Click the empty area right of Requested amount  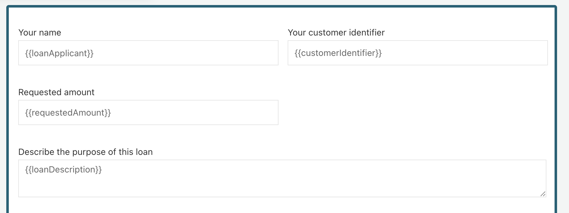tap(408, 112)
